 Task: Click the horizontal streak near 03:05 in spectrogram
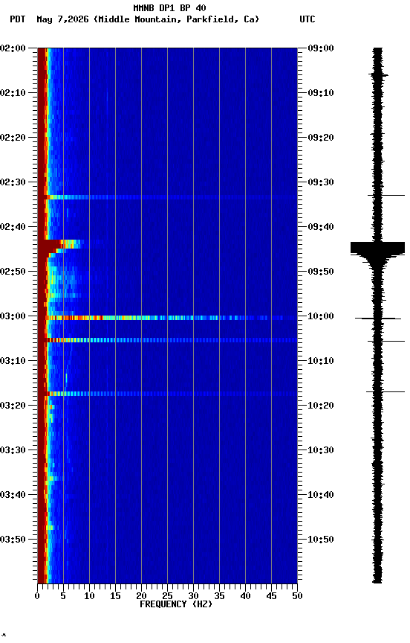[167, 340]
